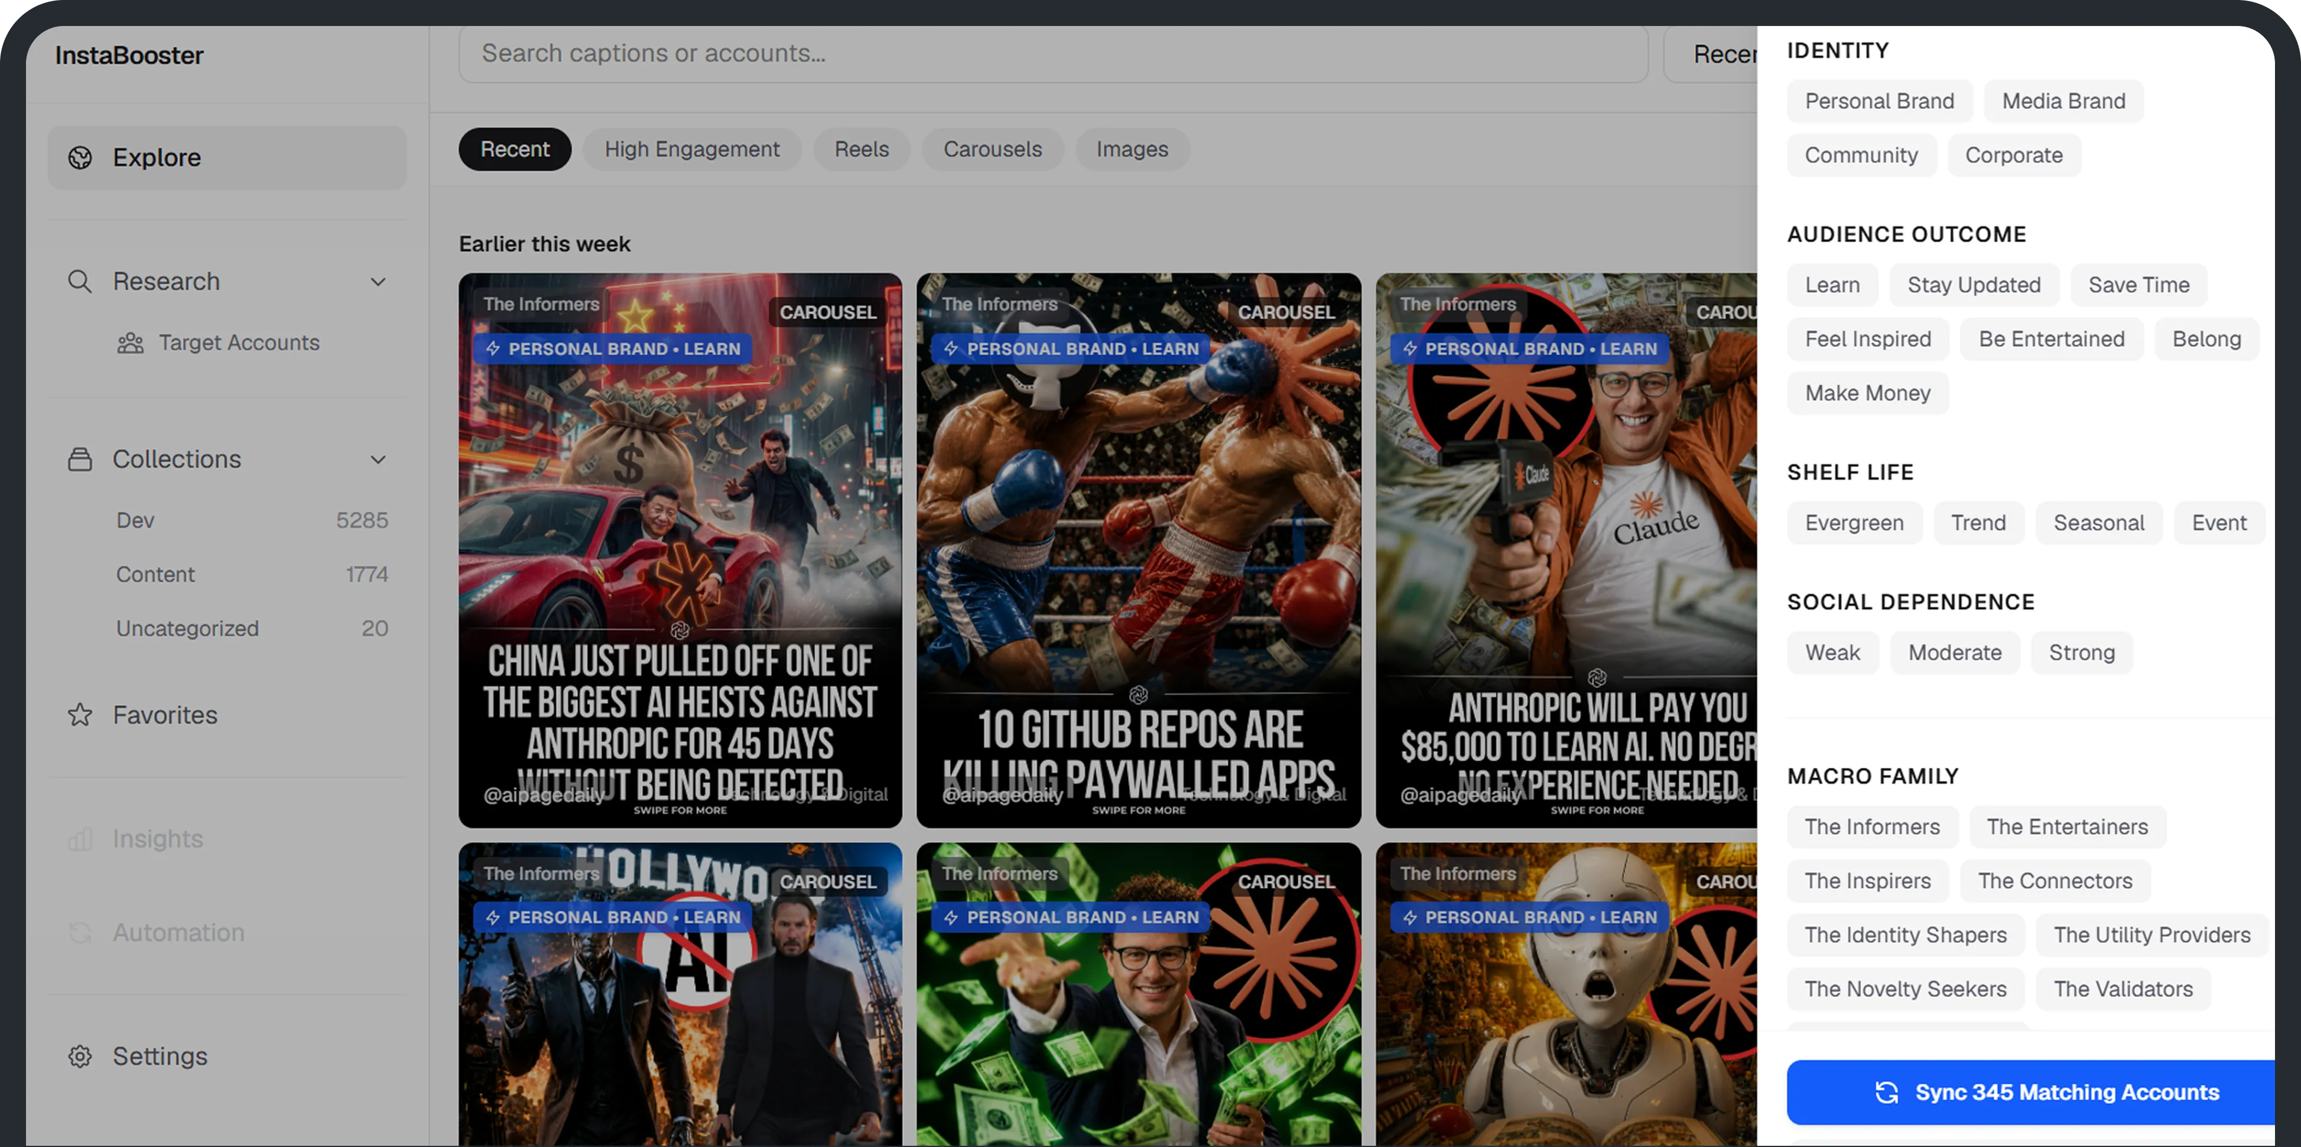The width and height of the screenshot is (2301, 1147).
Task: Click the Favorites star icon
Action: 80,715
